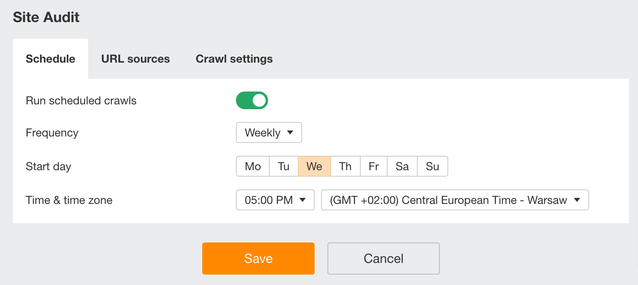Select Sa as the start day

(402, 166)
